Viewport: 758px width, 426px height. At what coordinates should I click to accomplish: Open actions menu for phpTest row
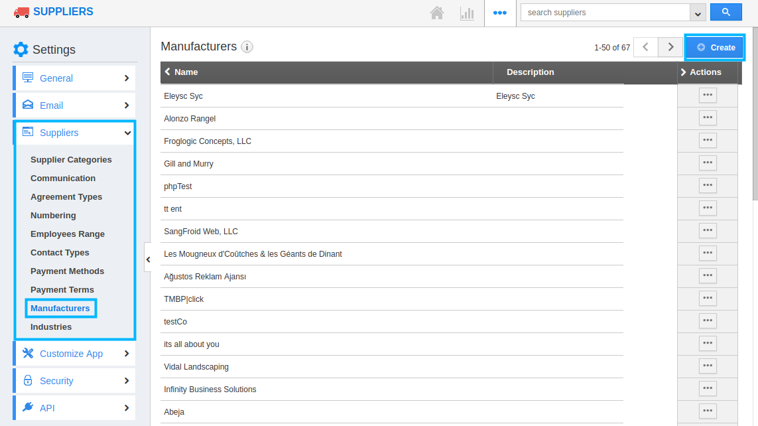point(708,185)
